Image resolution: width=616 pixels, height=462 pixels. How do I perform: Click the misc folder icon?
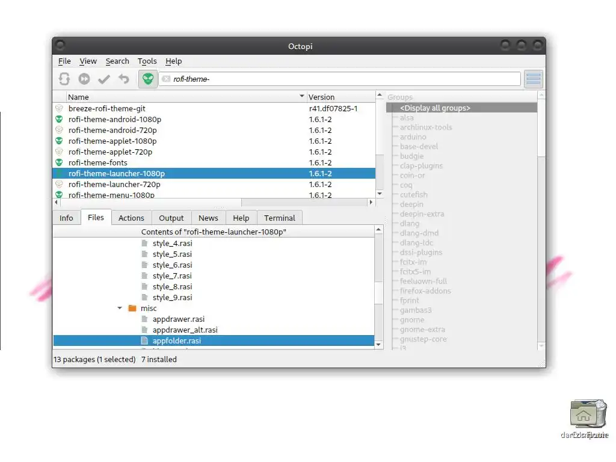(132, 309)
